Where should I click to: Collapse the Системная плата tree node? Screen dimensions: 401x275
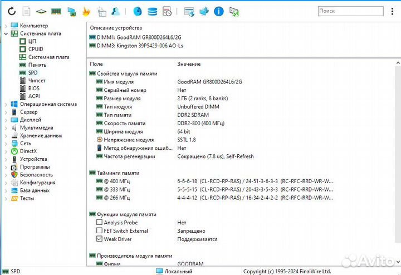pos(6,33)
